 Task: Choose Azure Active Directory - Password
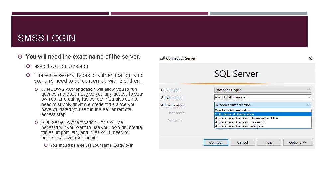click(x=263, y=122)
